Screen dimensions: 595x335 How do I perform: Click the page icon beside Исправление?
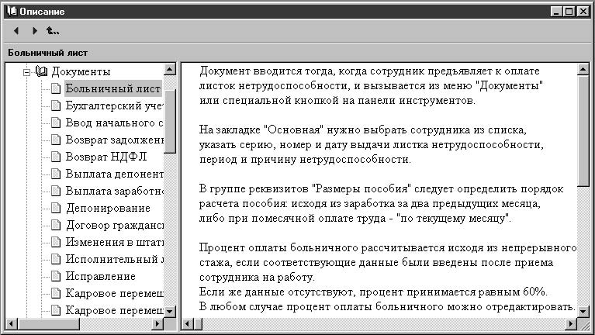56,276
